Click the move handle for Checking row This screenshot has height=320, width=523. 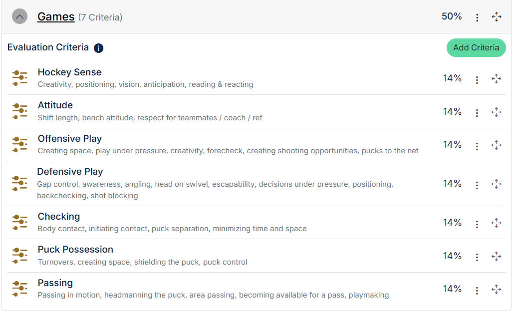497,223
